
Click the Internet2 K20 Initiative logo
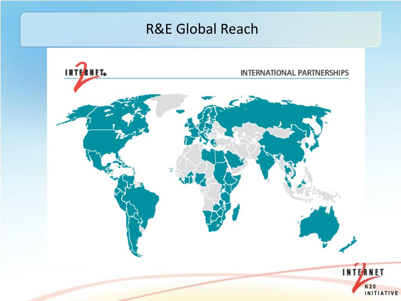click(x=370, y=279)
